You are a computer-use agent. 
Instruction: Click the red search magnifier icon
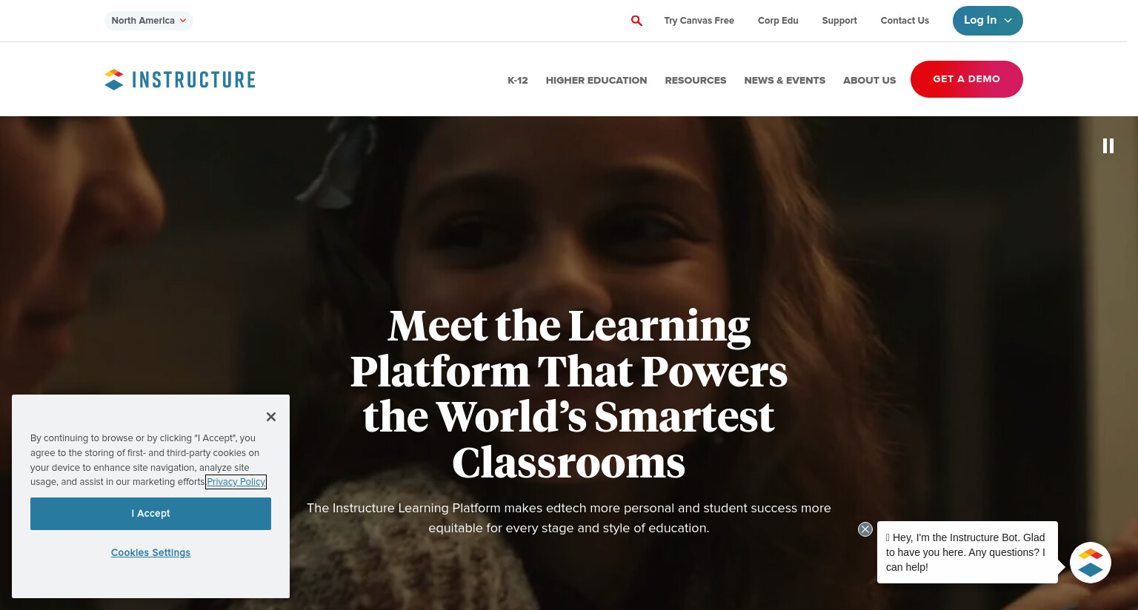636,21
